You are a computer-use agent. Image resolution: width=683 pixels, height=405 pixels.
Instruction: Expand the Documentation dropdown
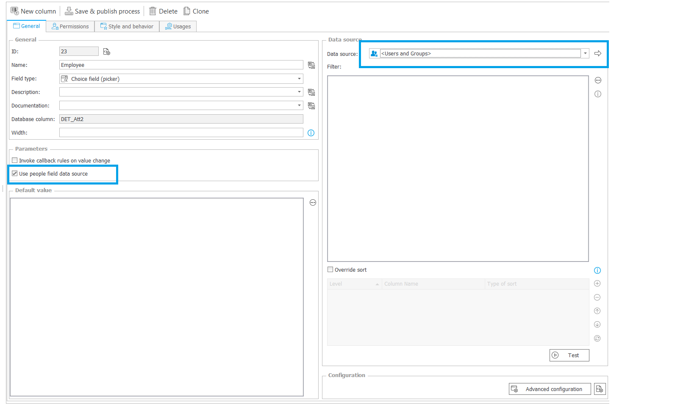299,106
